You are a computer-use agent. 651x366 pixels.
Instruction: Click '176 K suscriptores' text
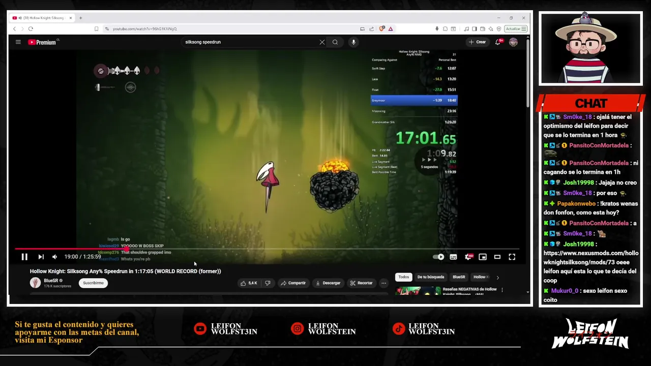(57, 286)
